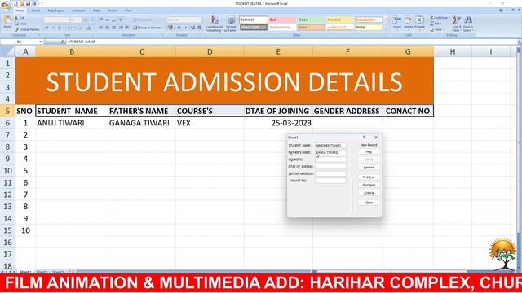The width and height of the screenshot is (522, 293).
Task: Open the Review tab
Action: (x=113, y=11)
